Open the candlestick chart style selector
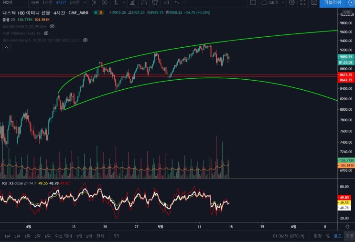Image resolution: width=355 pixels, height=242 pixels. pyautogui.click(x=94, y=2)
